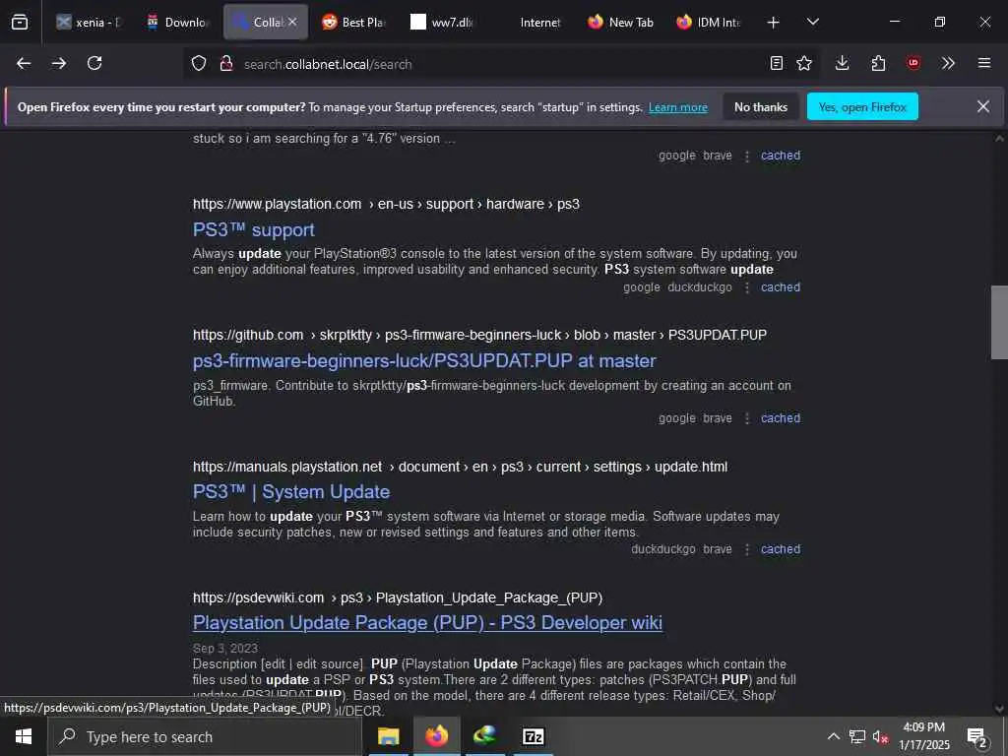This screenshot has width=1008, height=756.
Task: Click duckduckgo engine under System Update result
Action: click(663, 549)
